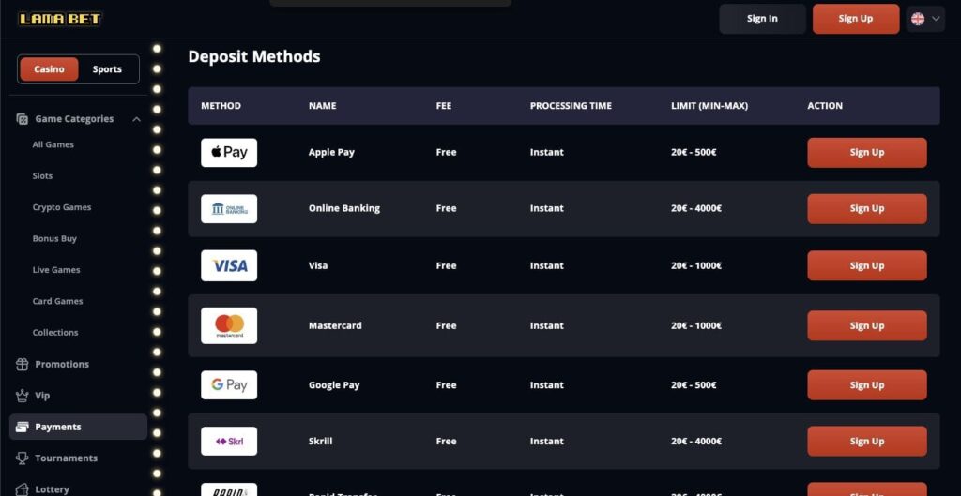
Task: Click Sign Up in Google Pay row
Action: (867, 385)
